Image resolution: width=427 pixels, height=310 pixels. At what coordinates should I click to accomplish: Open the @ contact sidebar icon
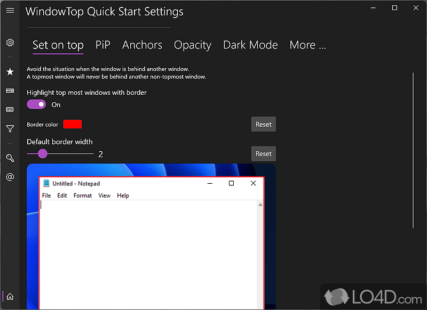[10, 177]
